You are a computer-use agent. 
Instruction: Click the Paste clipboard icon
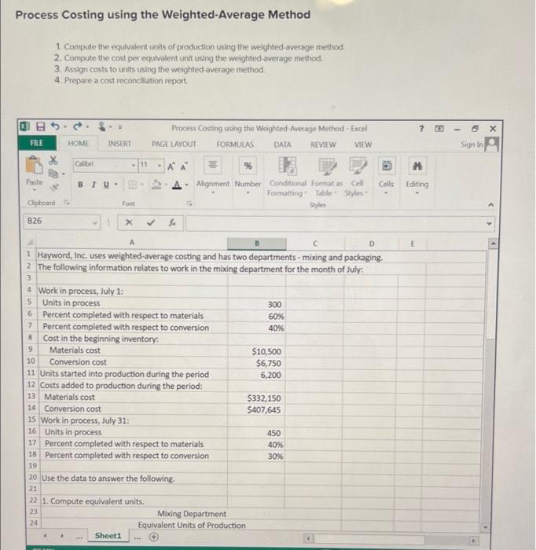35,165
